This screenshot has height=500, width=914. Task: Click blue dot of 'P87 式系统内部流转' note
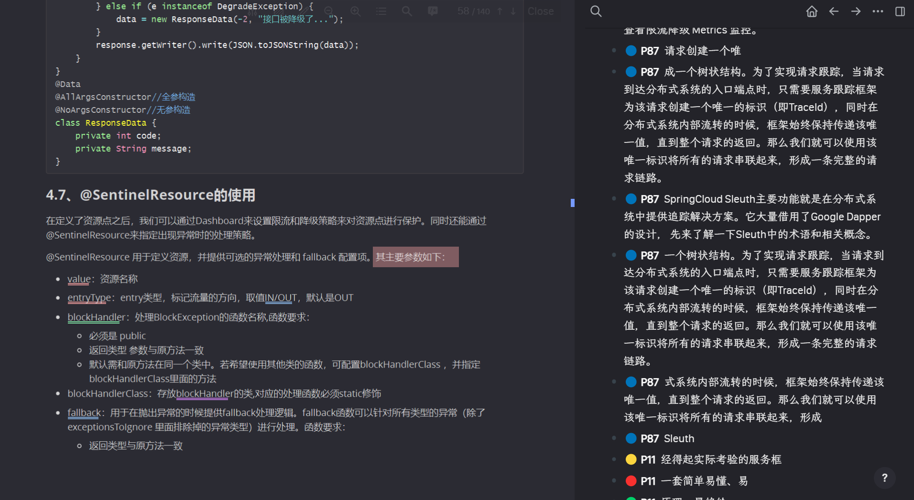pyautogui.click(x=631, y=382)
